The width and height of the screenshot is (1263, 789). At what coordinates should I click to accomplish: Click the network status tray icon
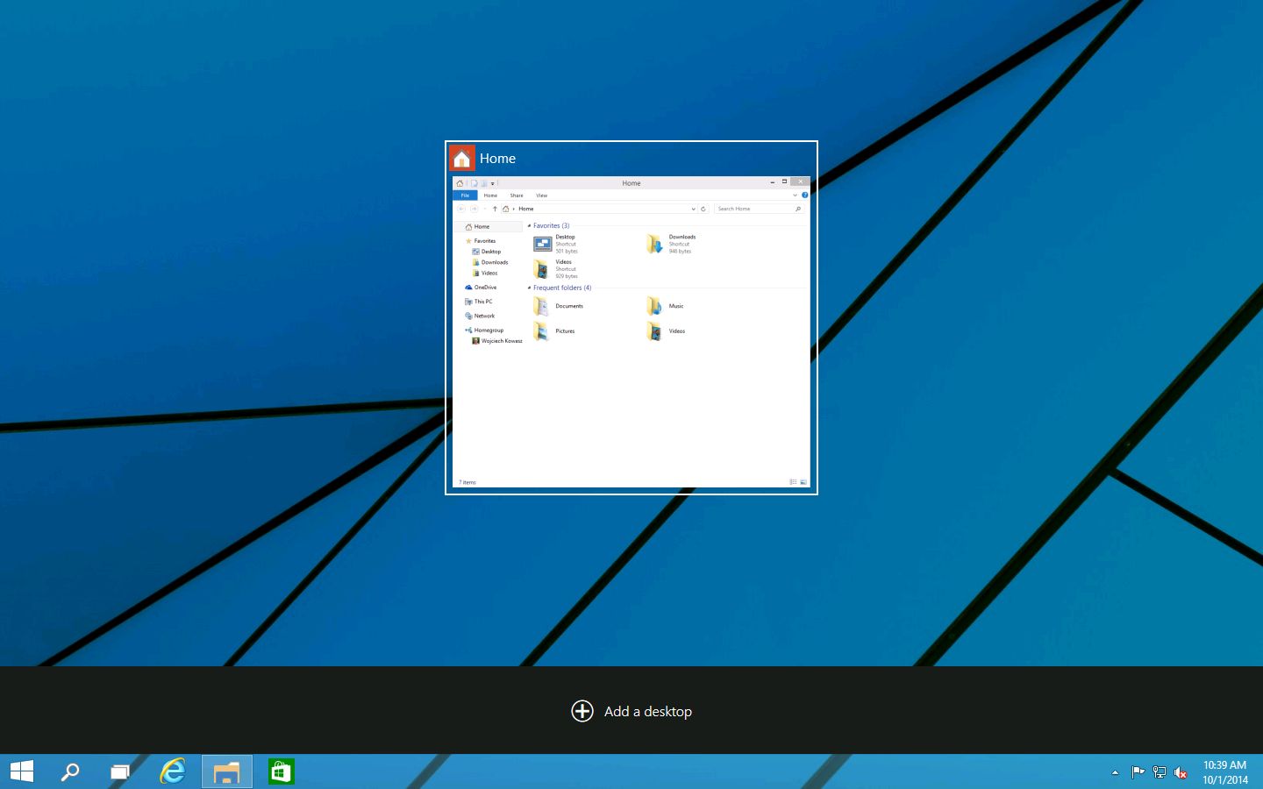[x=1160, y=772]
